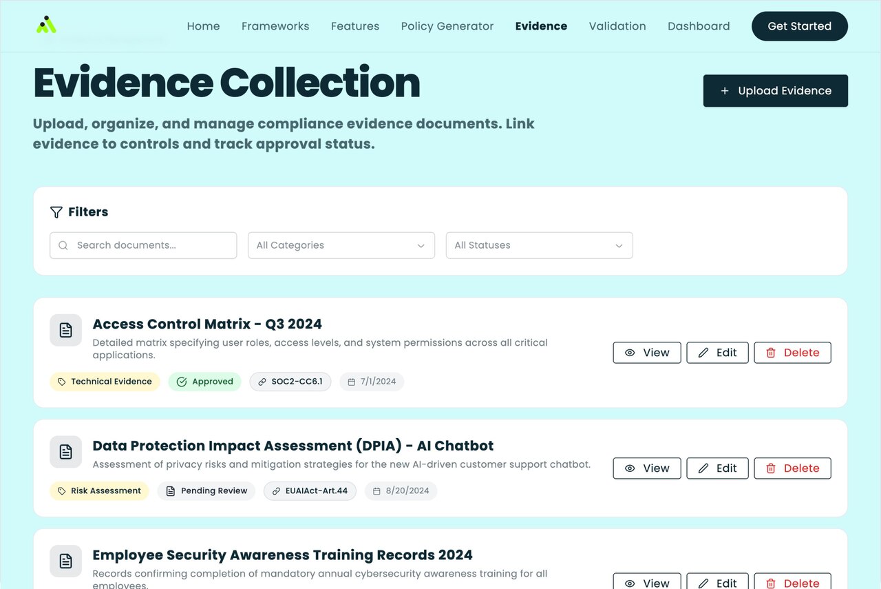Viewport: 881px width, 589px height.
Task: Click the document icon beside Employee Security Training
Action: click(x=65, y=561)
